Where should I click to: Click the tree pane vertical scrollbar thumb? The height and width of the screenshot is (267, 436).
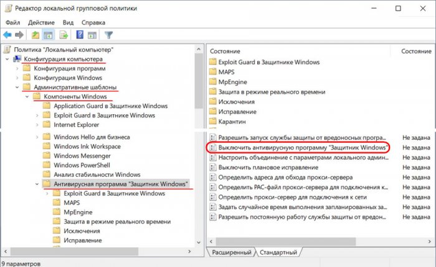click(199, 81)
